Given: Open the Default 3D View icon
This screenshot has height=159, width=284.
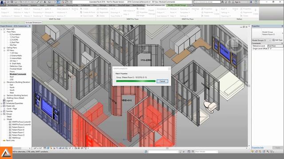Looking at the screenshot, I should click(50, 2).
